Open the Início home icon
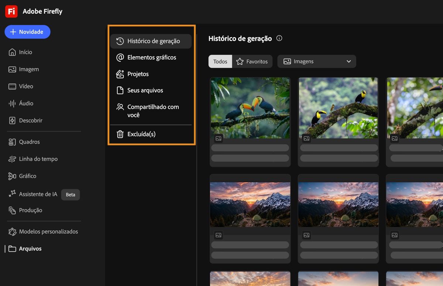Screen dimensions: 443x286 (12, 52)
